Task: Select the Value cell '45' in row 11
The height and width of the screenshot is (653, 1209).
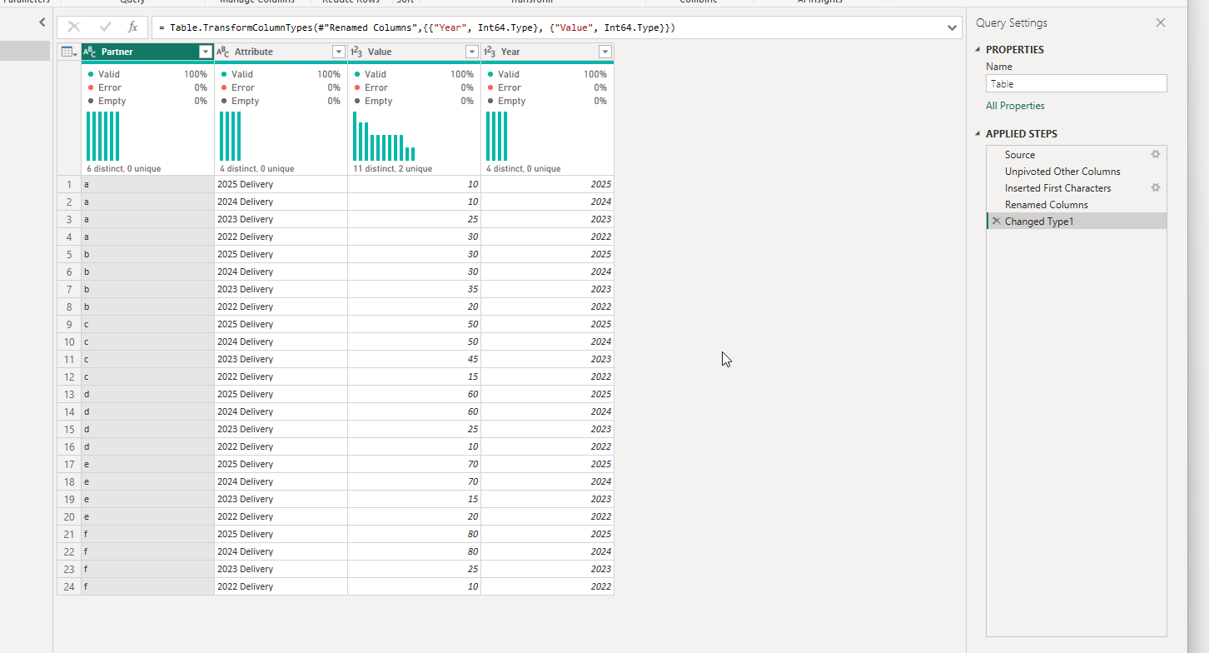Action: [x=414, y=359]
